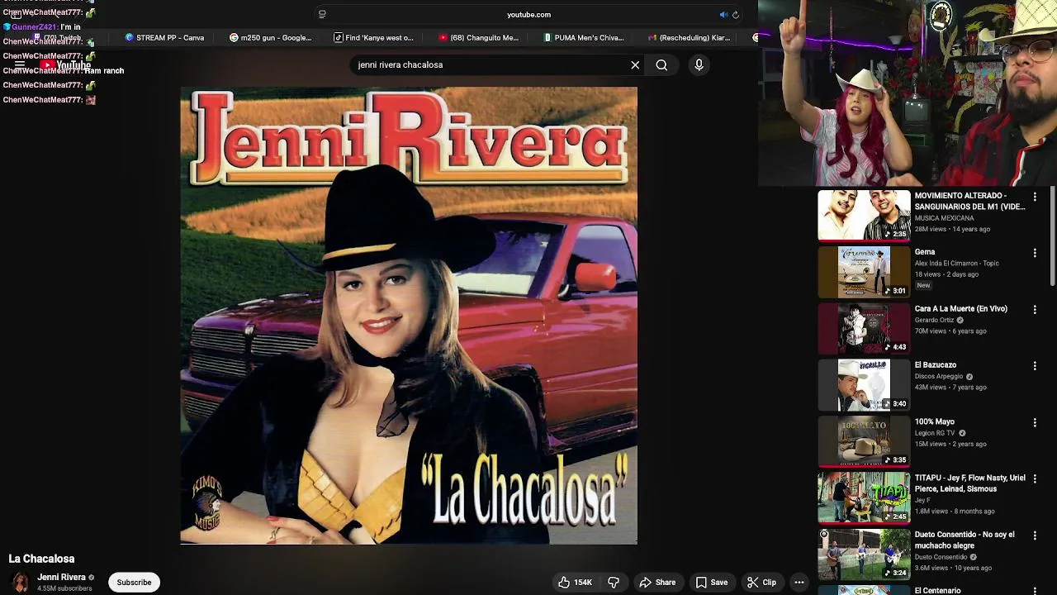Open options menu for 100% Mayo
1057x595 pixels.
(1035, 422)
